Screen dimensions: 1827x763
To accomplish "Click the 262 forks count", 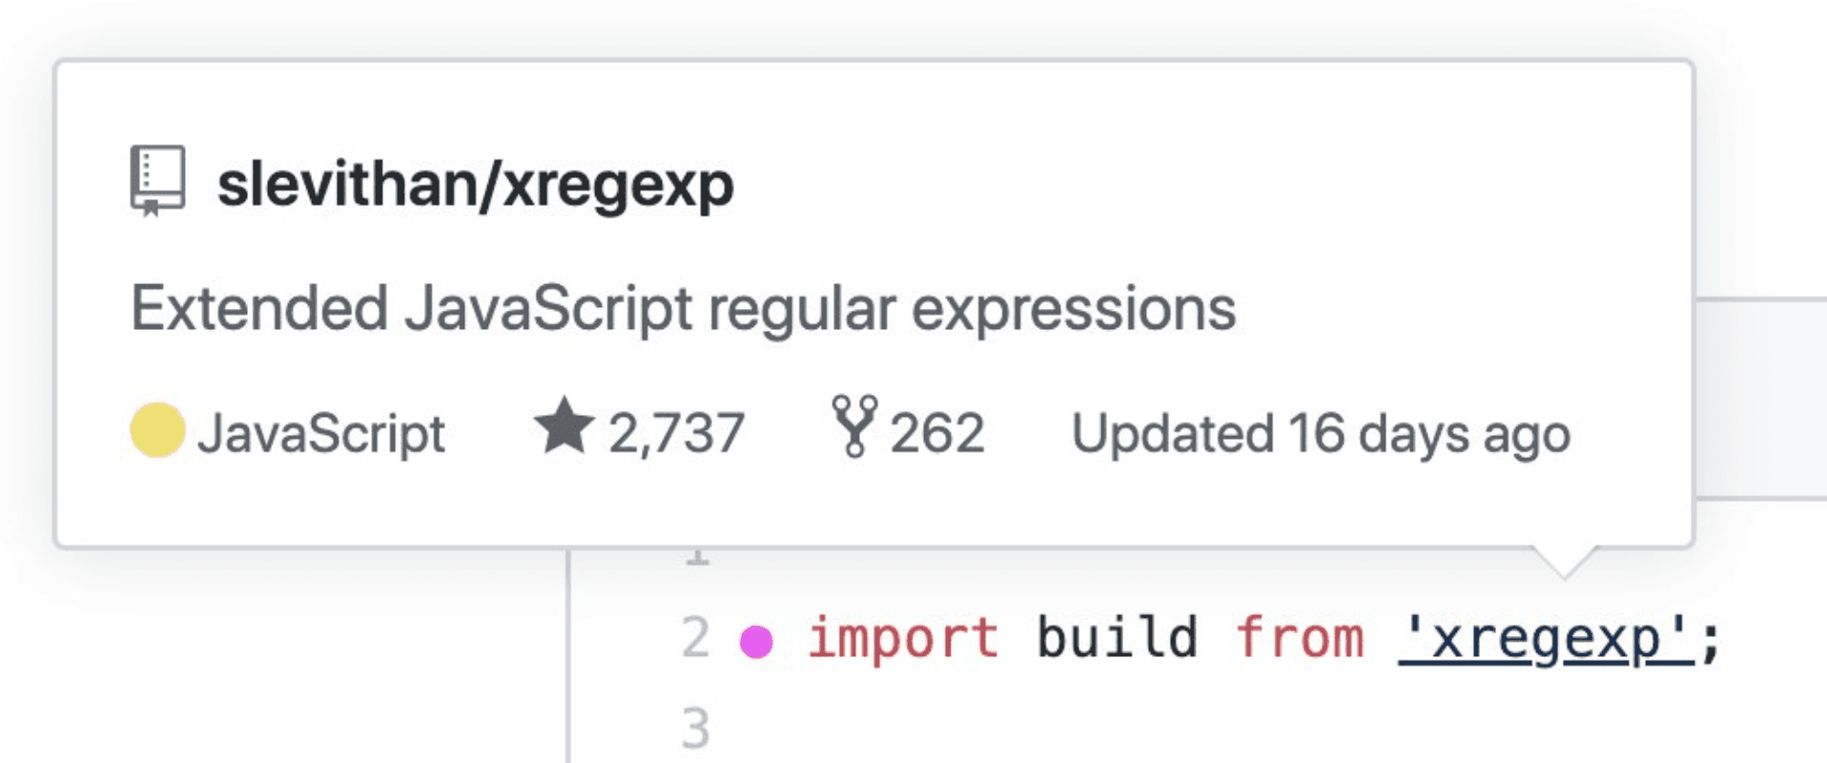I will 937,434.
